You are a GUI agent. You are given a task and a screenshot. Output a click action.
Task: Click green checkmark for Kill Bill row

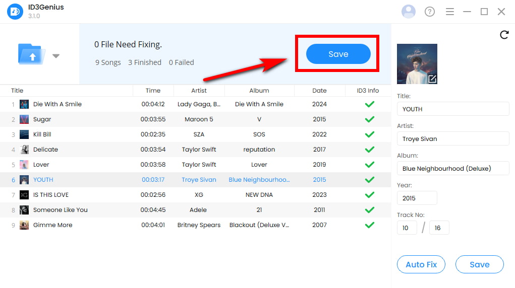(370, 134)
